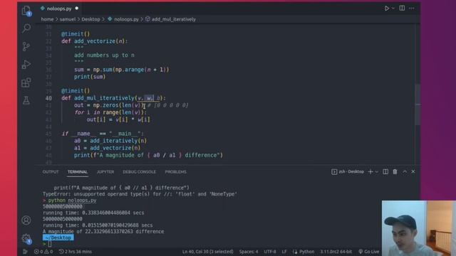
Task: Click the TypeError message in terminal
Action: coord(140,194)
